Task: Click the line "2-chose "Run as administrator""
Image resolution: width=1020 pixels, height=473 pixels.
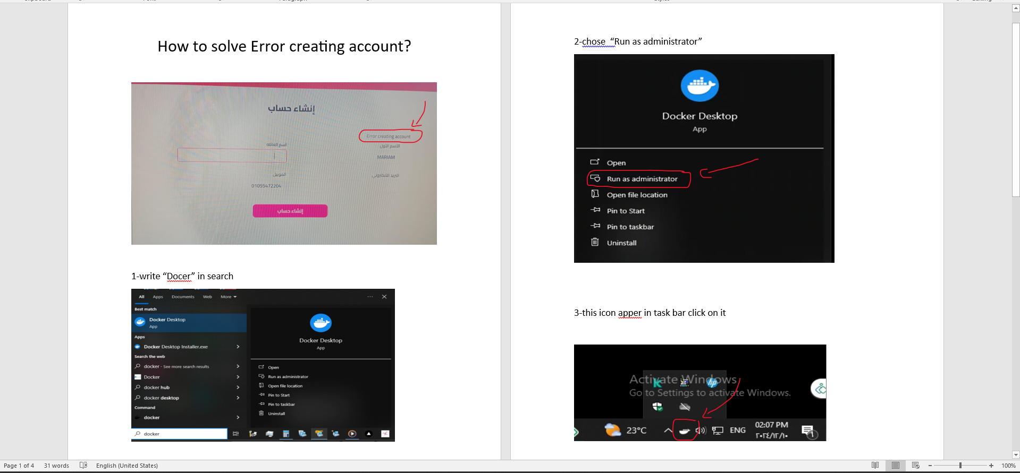Action: 638,41
